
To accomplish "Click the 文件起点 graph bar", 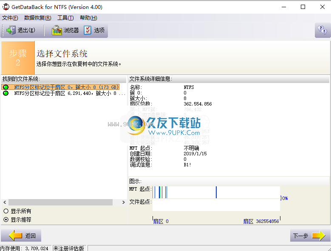I will (x=216, y=205).
